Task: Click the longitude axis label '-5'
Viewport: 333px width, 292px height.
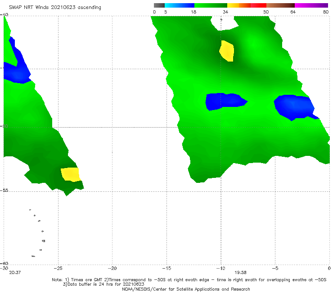Action: [275, 268]
